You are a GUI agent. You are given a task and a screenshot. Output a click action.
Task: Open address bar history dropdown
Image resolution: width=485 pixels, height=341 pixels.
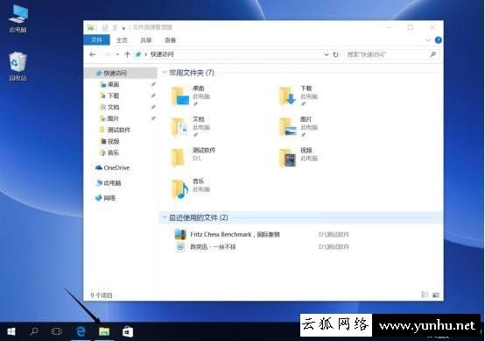(326, 54)
